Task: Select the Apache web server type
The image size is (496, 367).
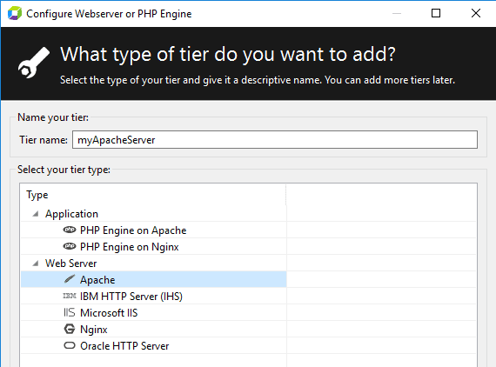Action: 154,279
